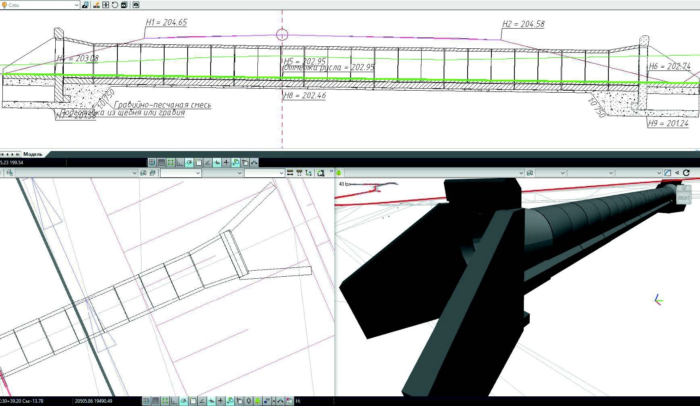Expand the toolbar overflow chevron in plan view
The width and height of the screenshot is (700, 406).
(332, 171)
